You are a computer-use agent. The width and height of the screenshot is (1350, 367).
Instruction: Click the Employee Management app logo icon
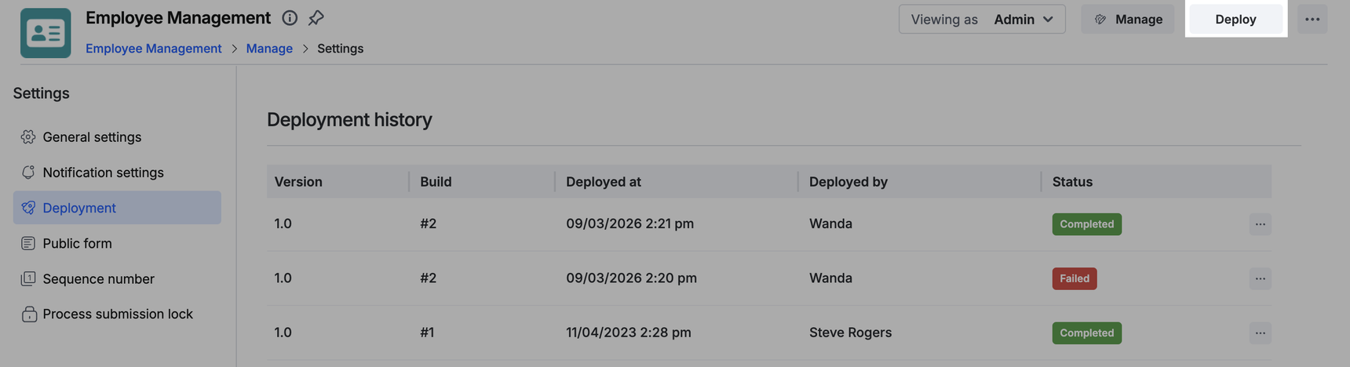pos(46,33)
